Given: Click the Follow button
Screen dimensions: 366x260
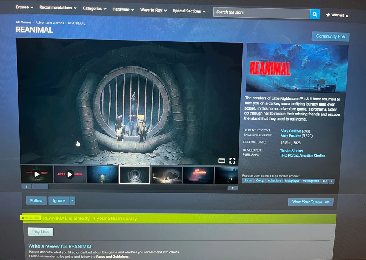Looking at the screenshot, I should coord(36,200).
